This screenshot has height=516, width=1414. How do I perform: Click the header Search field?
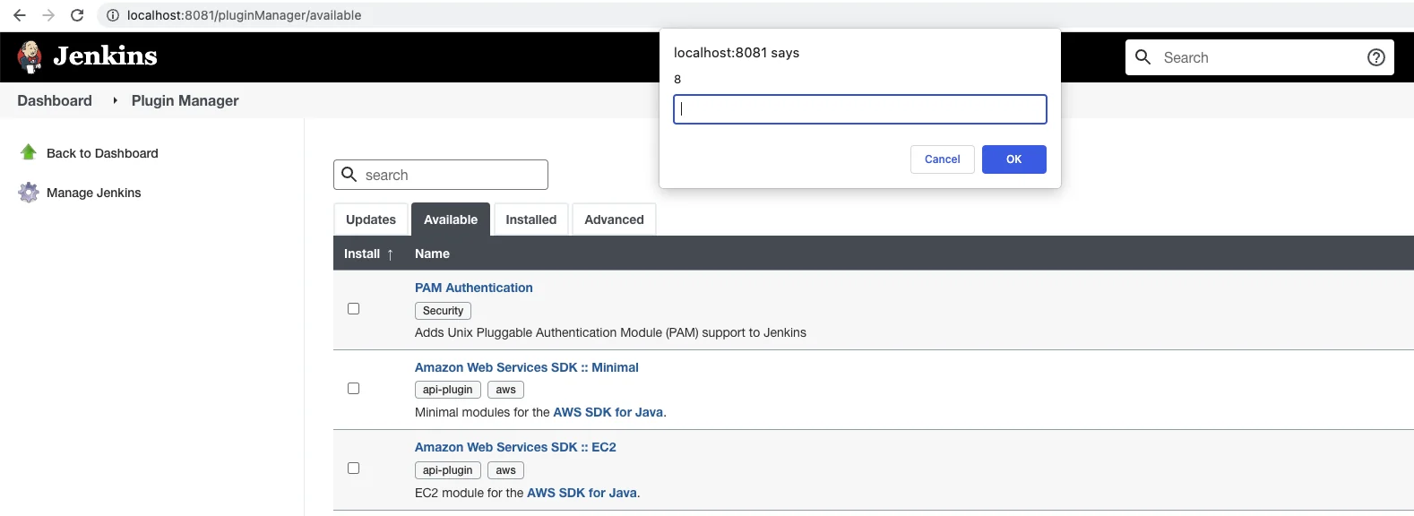[1260, 57]
